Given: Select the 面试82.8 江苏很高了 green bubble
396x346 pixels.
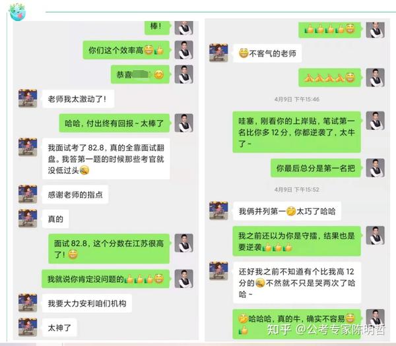Looking at the screenshot, I should 109,248.
